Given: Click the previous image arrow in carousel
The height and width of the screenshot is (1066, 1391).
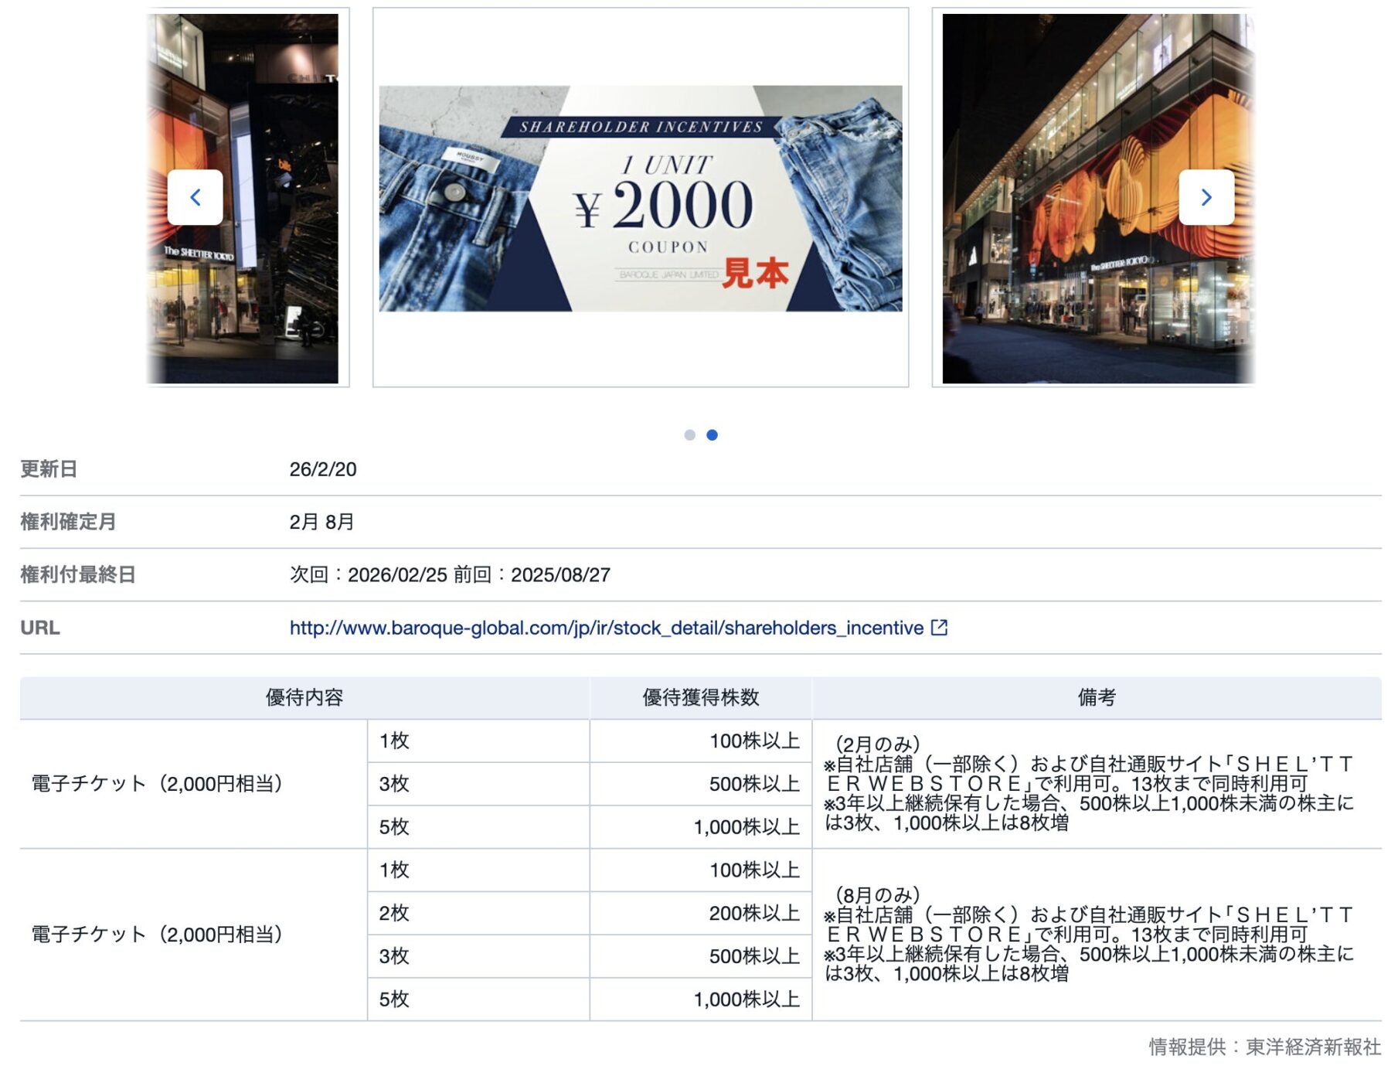Looking at the screenshot, I should tap(195, 197).
